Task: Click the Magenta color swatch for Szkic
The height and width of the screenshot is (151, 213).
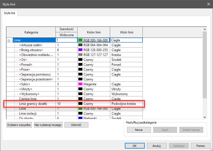Action: pyautogui.click(x=80, y=84)
